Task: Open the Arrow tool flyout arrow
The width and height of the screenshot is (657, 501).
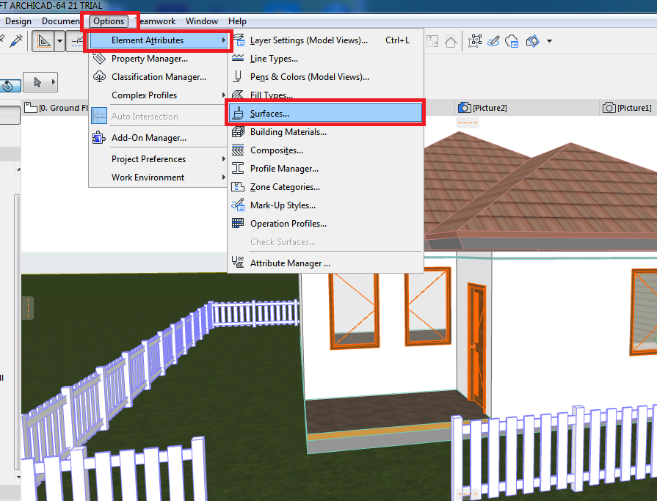Action: pyautogui.click(x=53, y=83)
